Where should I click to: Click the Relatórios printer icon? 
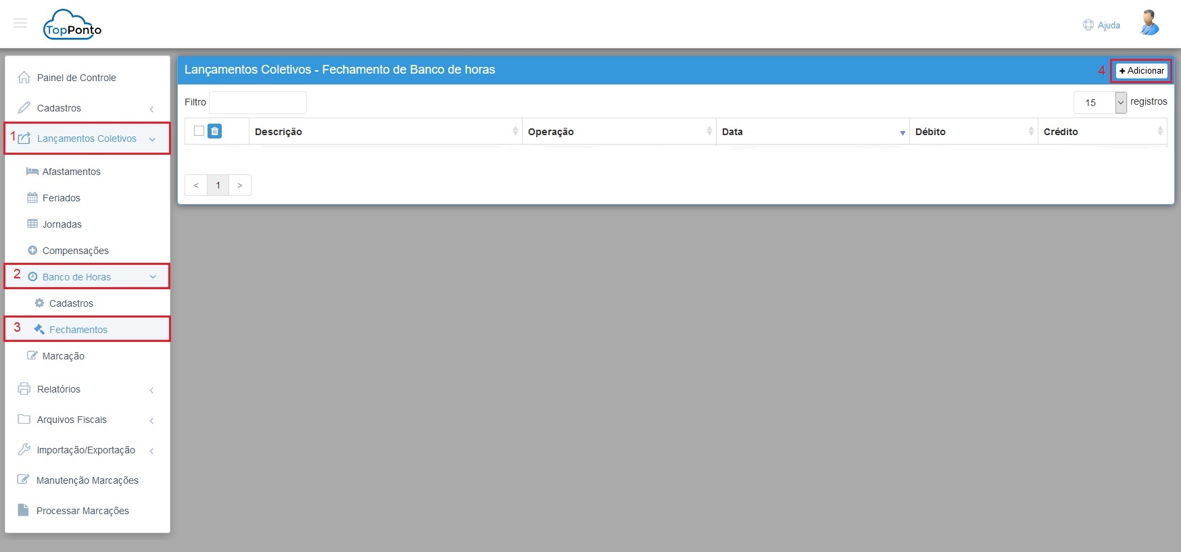pyautogui.click(x=24, y=389)
